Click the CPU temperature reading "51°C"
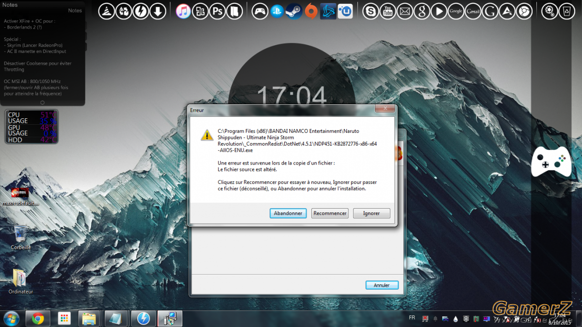 pos(48,114)
